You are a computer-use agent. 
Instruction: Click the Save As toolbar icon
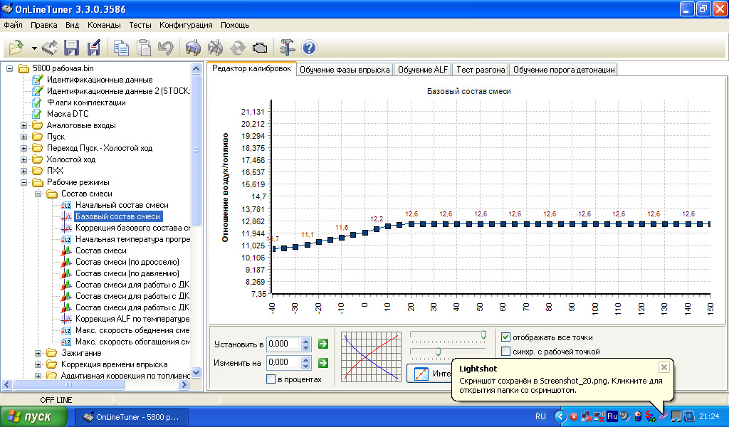click(93, 48)
